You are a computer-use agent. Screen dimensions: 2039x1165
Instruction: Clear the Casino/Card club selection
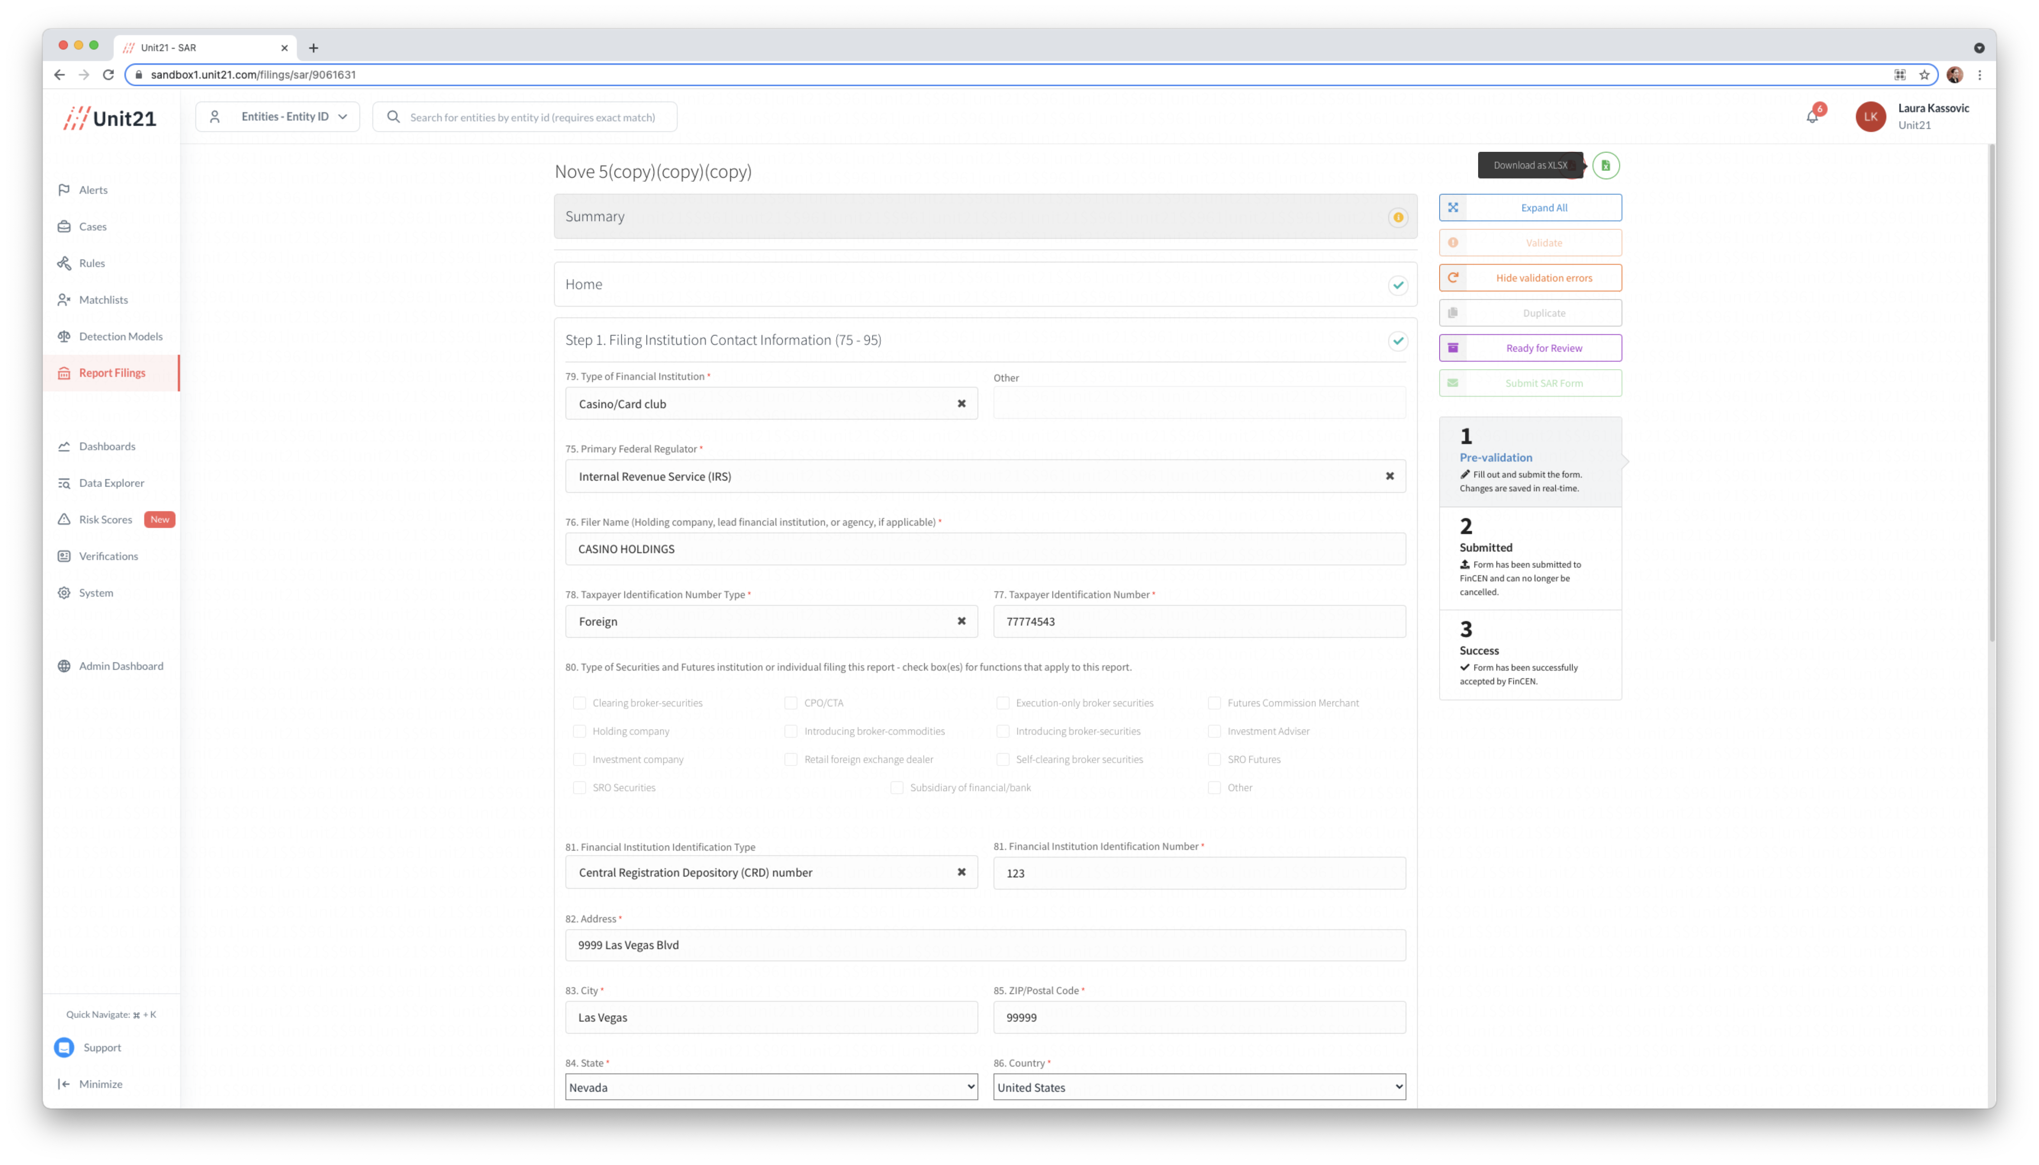coord(961,404)
